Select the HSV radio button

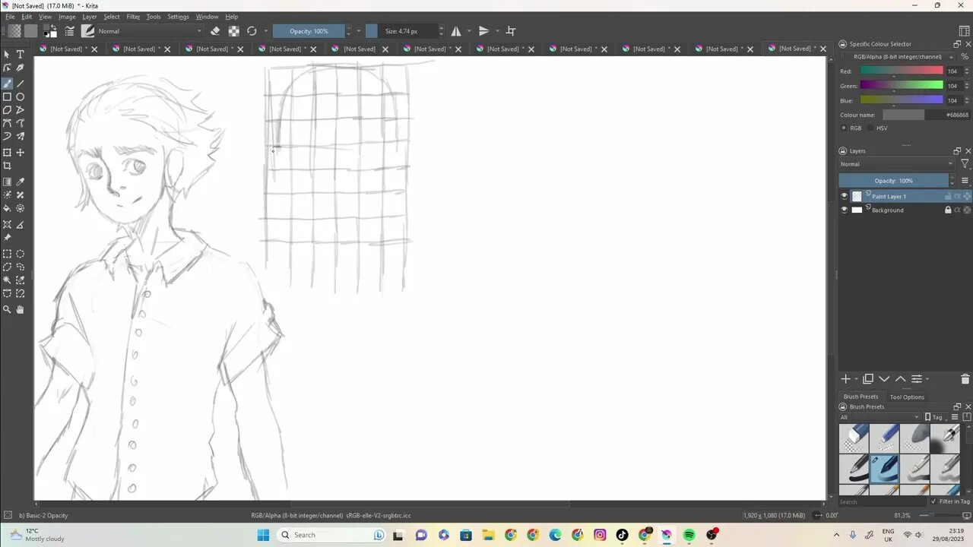(x=870, y=128)
